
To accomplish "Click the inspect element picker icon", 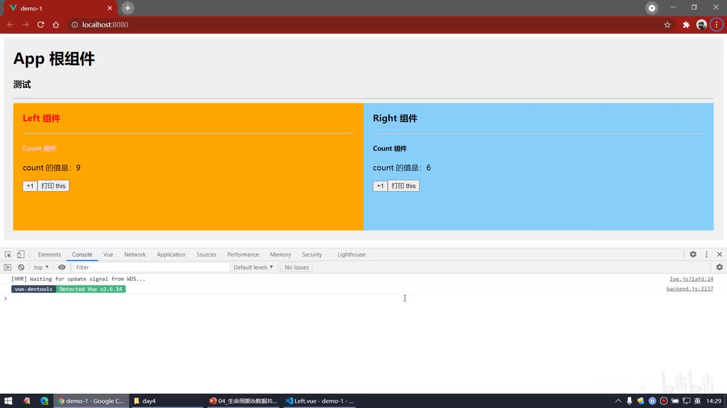I will pos(8,254).
